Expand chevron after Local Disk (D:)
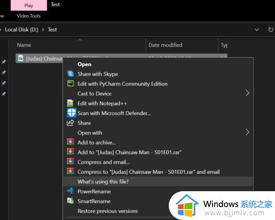This screenshot has height=220, width=275. click(x=43, y=30)
